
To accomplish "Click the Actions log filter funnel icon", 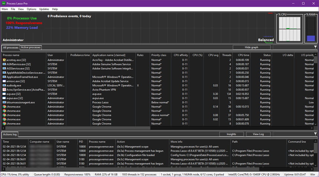I will pyautogui.click(x=315, y=134).
